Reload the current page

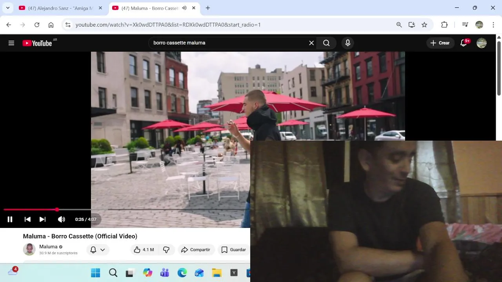[x=37, y=25]
